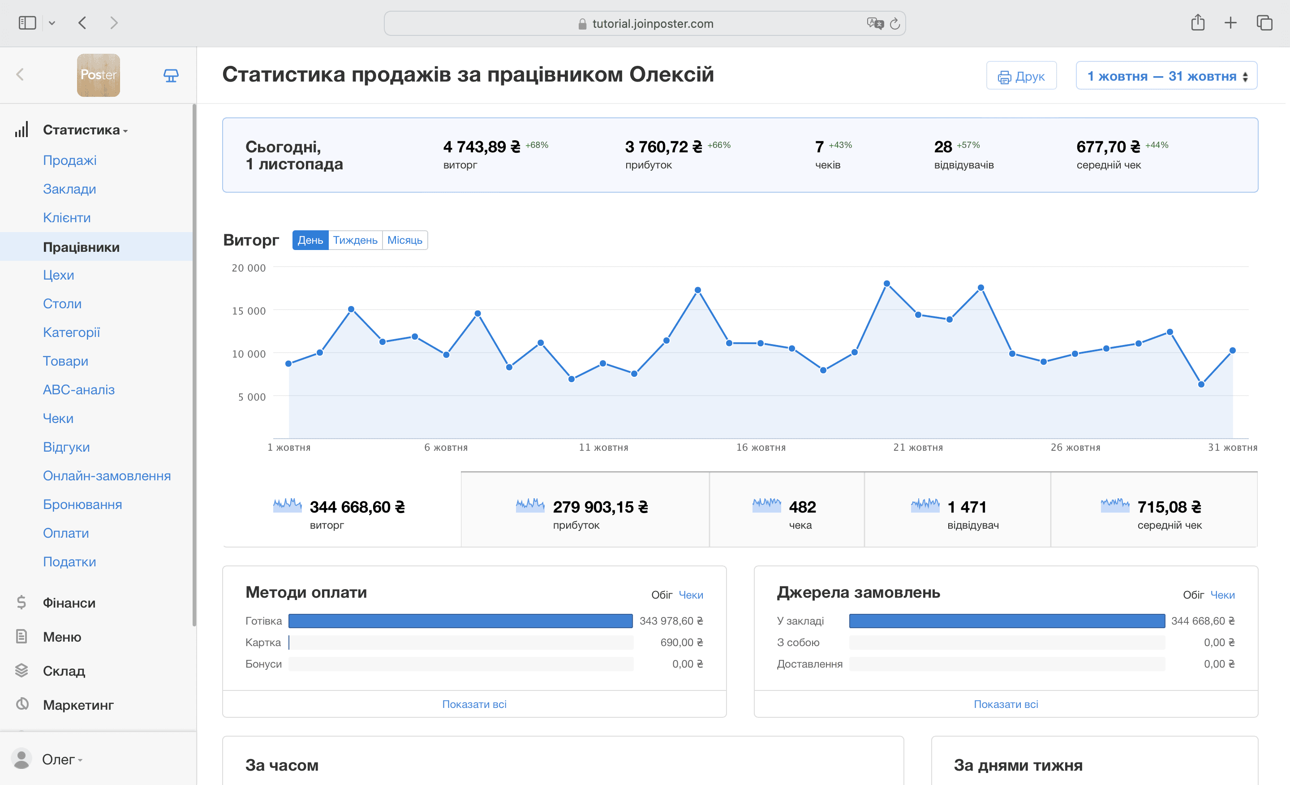Select Працівники in sidebar
Screen dimensions: 1290x785
96,246
